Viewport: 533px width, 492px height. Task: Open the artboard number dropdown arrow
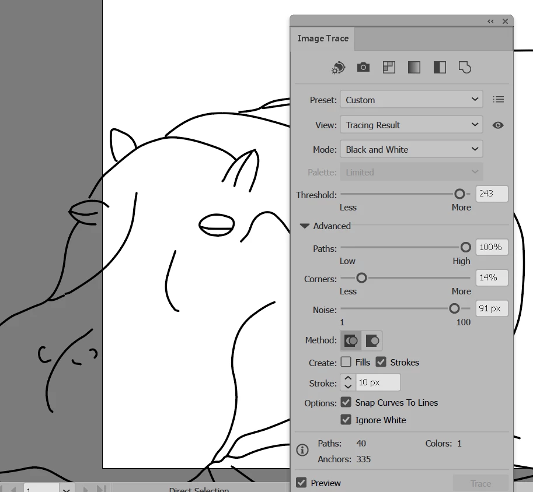(x=67, y=489)
